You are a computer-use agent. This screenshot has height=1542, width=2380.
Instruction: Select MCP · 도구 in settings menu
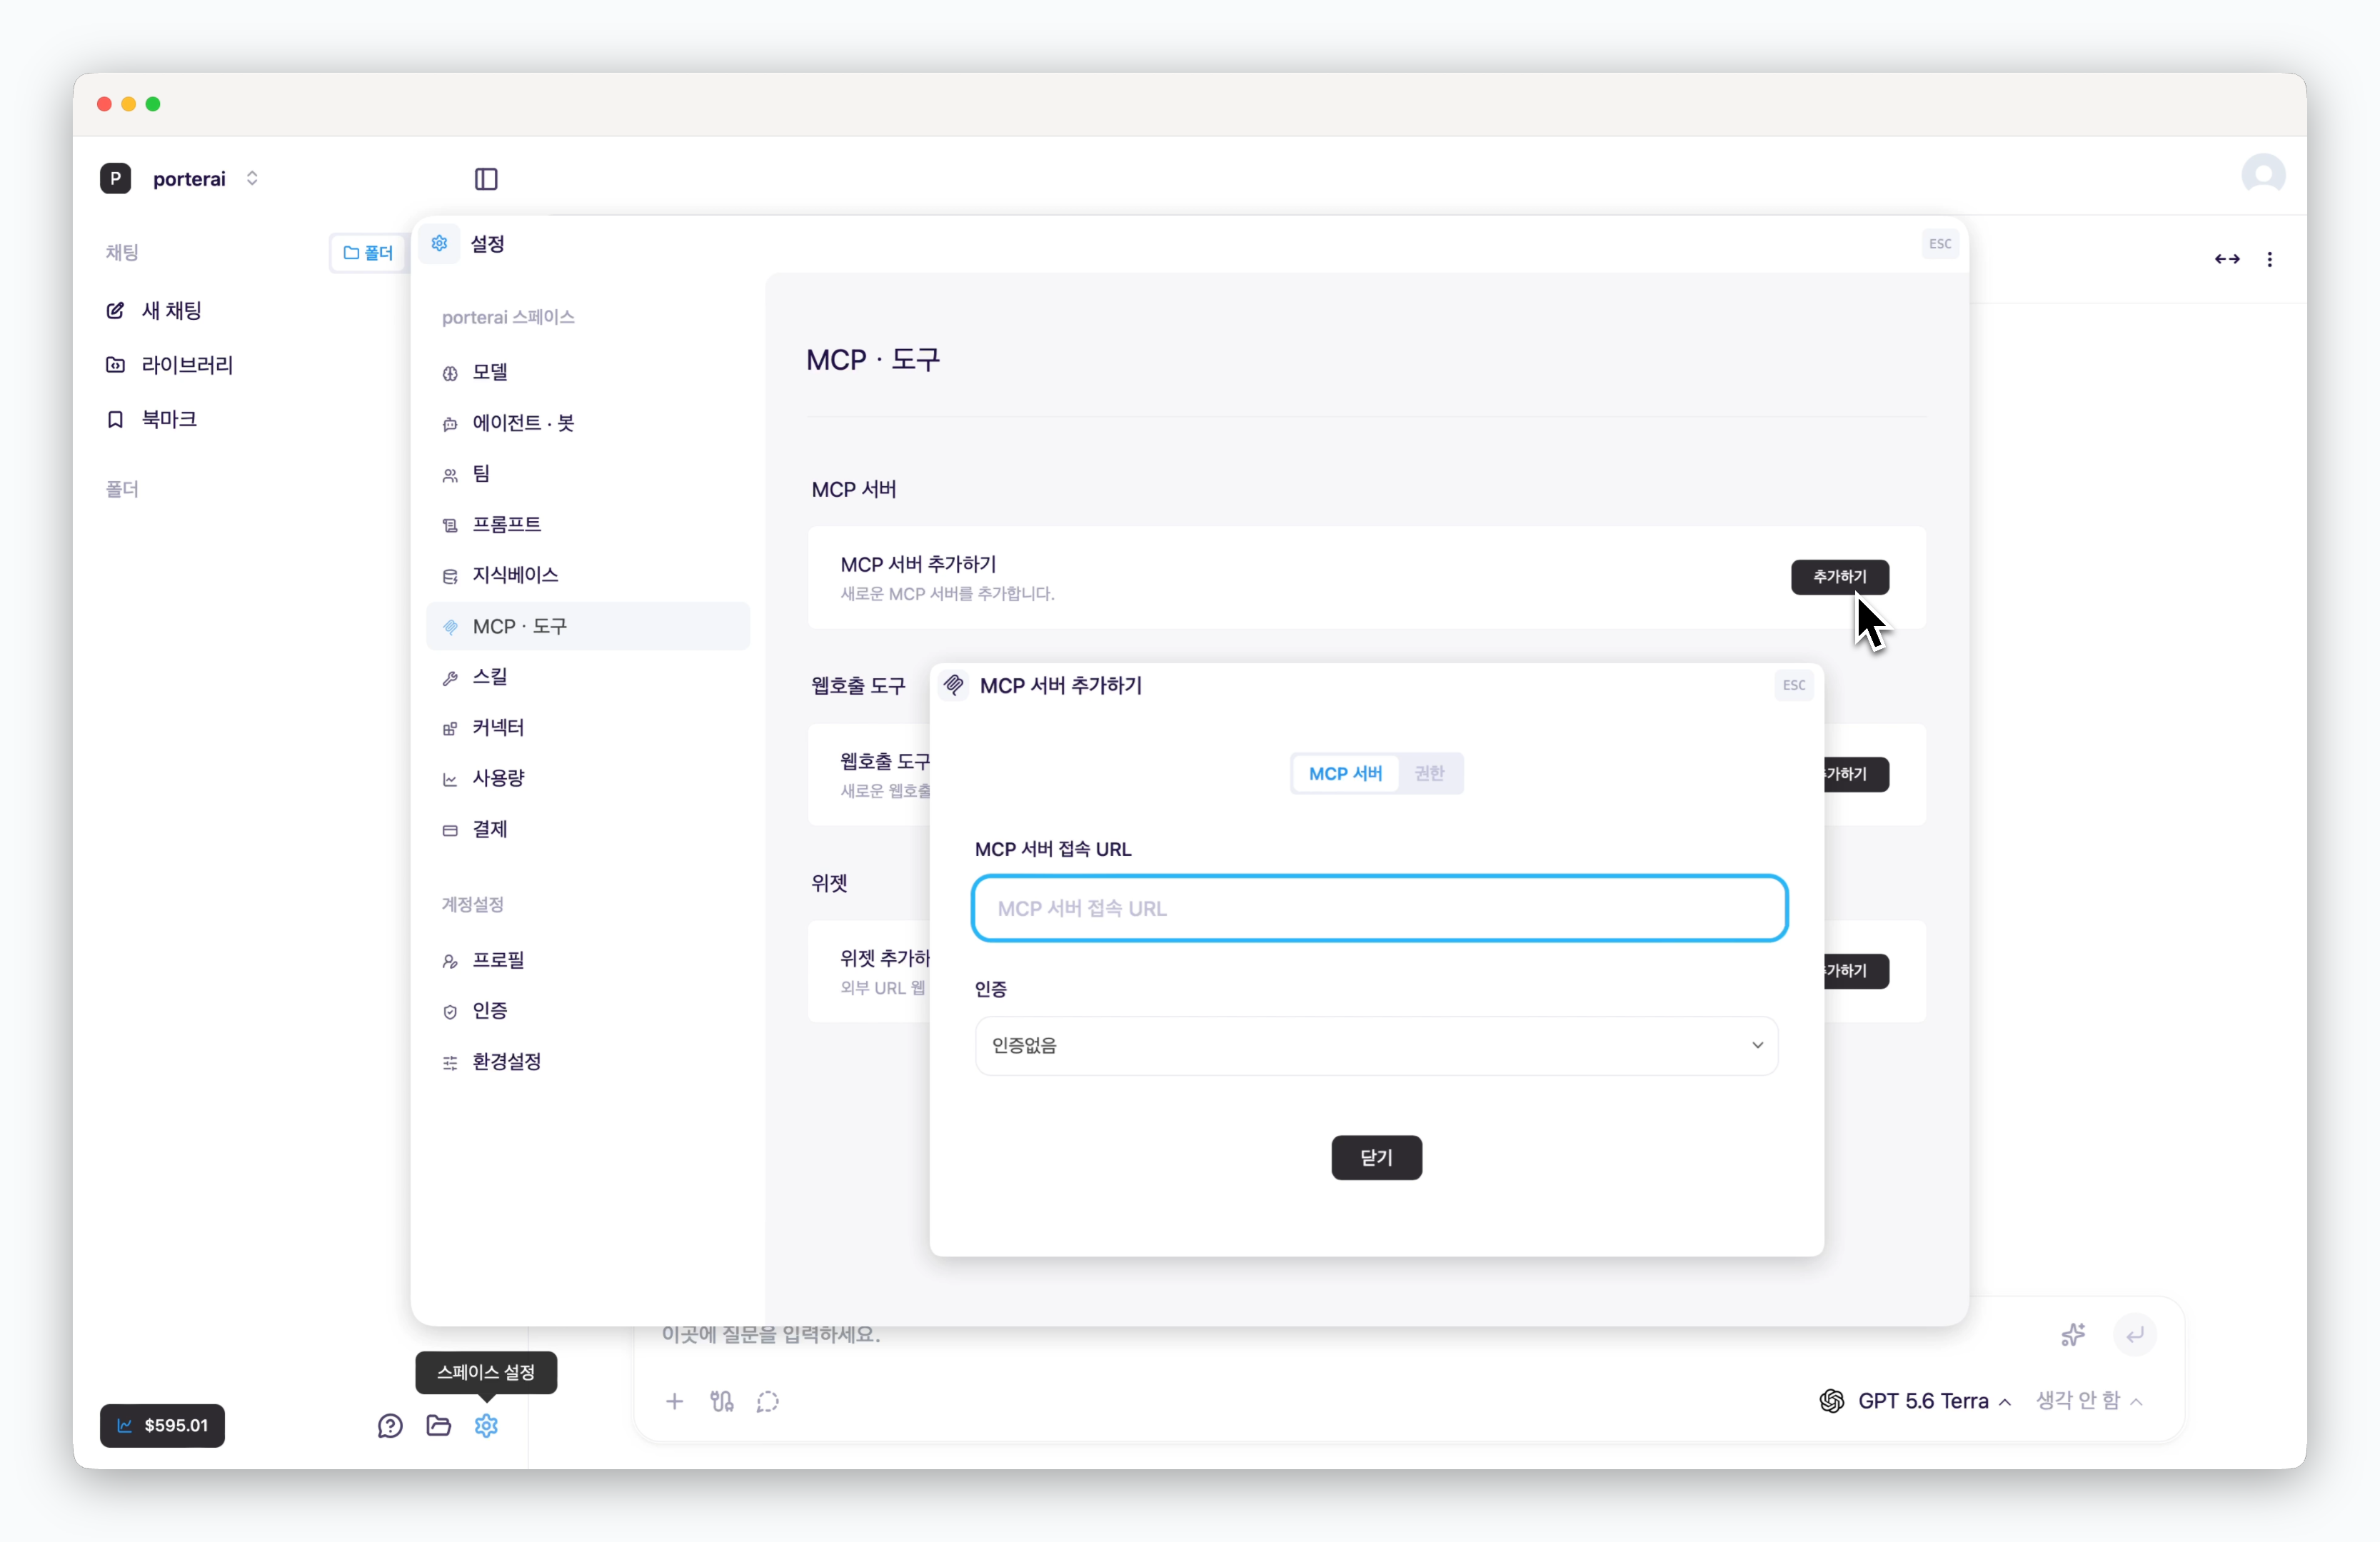coord(587,626)
